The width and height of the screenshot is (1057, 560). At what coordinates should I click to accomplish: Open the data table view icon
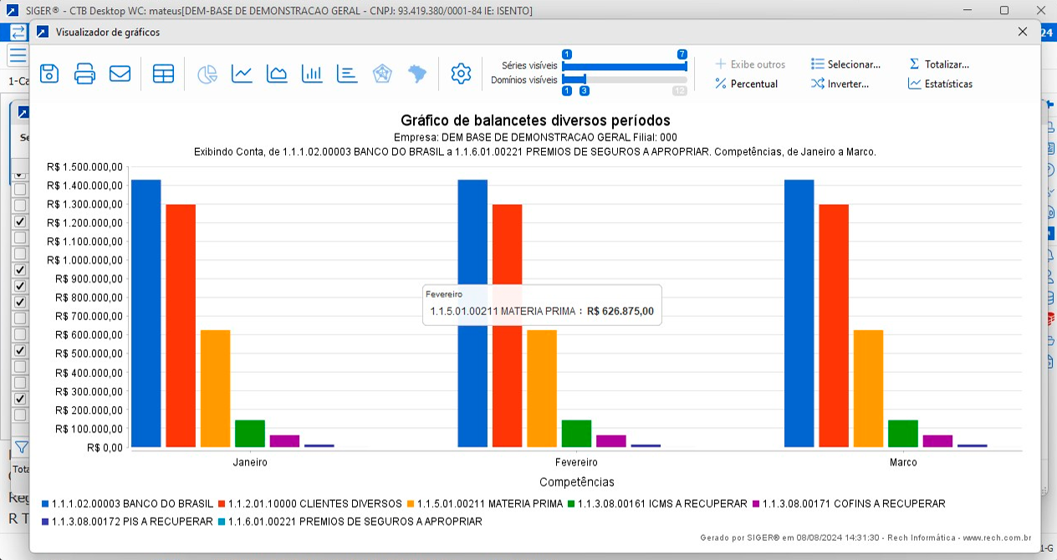(x=163, y=74)
